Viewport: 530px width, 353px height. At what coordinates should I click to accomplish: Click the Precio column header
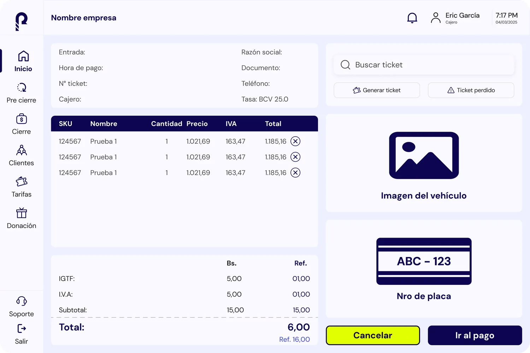(197, 124)
